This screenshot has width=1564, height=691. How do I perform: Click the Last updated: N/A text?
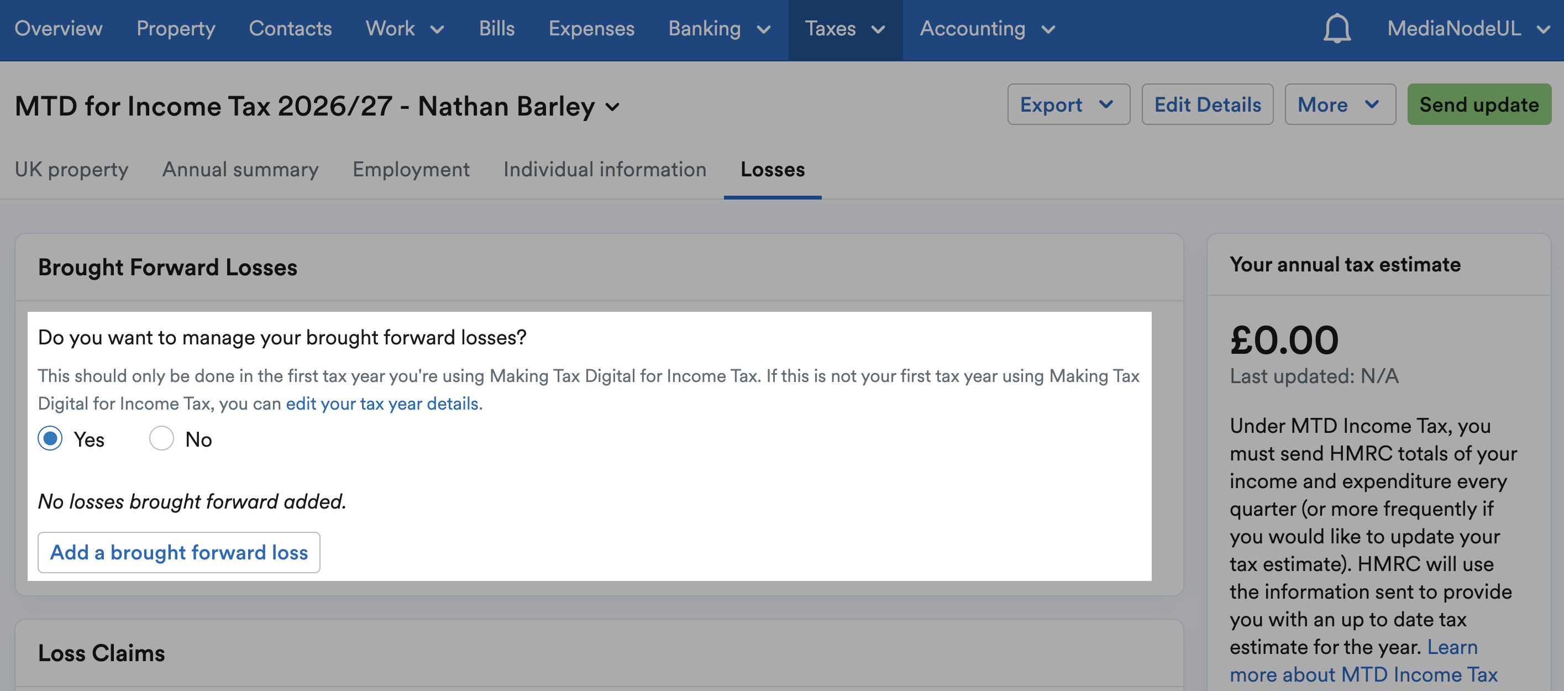point(1314,376)
